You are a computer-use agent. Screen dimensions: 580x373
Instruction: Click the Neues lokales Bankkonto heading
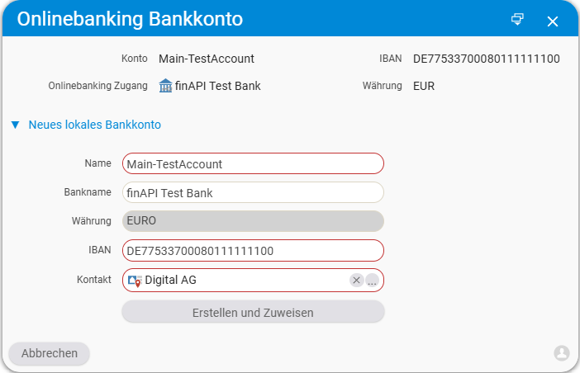[x=95, y=125]
